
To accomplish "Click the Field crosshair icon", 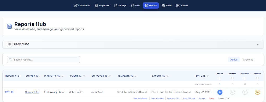I will pyautogui.click(x=133, y=5).
